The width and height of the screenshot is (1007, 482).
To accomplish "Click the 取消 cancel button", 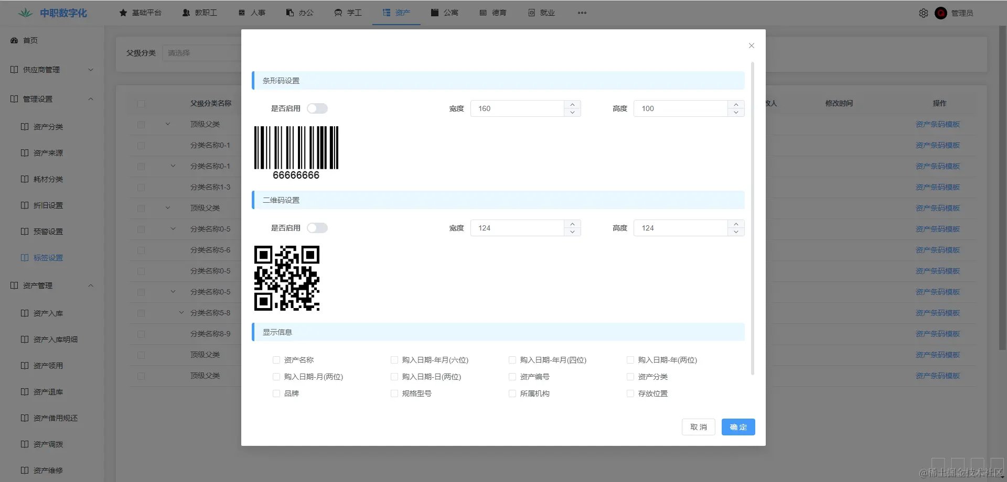I will click(x=699, y=427).
